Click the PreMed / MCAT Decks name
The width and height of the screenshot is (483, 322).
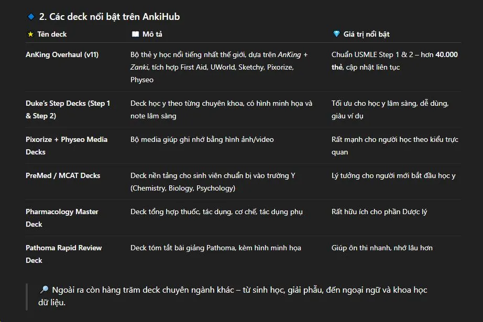click(63, 175)
